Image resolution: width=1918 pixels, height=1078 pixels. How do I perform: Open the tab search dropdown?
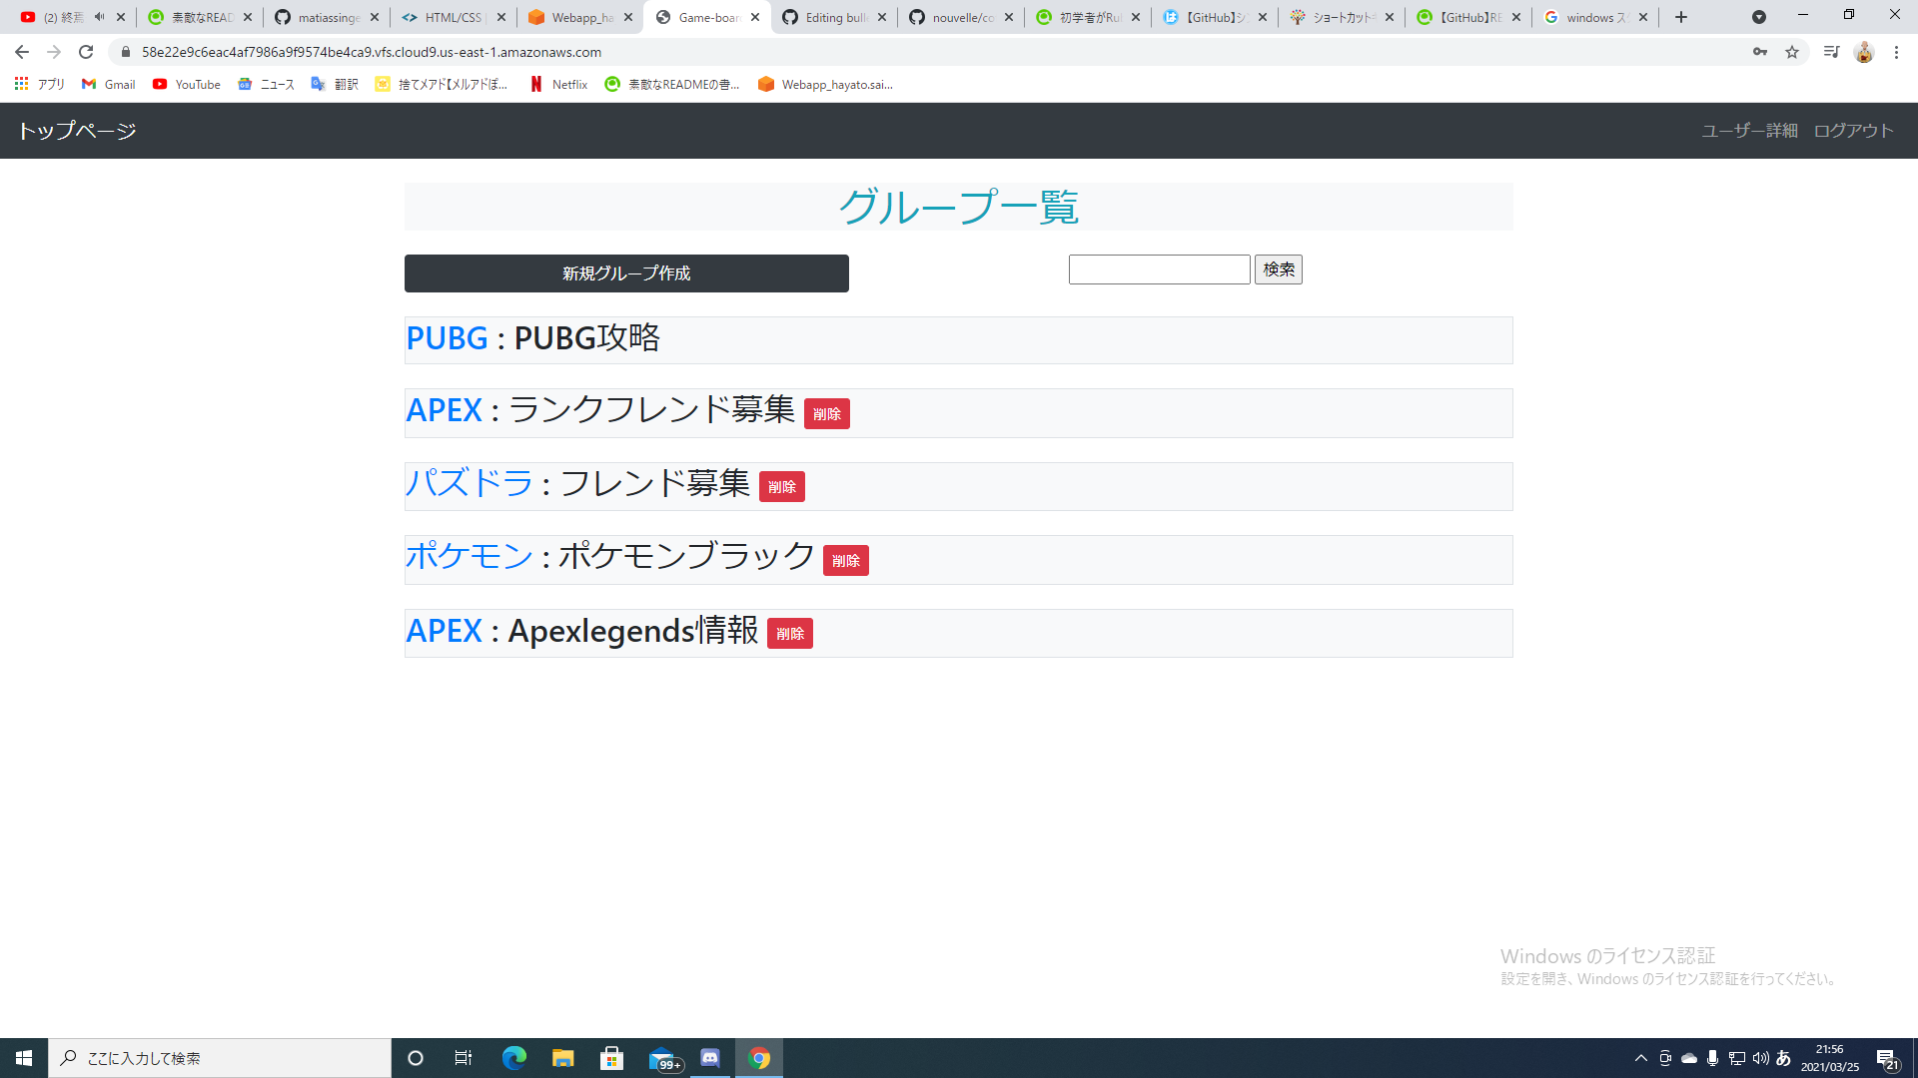tap(1759, 16)
